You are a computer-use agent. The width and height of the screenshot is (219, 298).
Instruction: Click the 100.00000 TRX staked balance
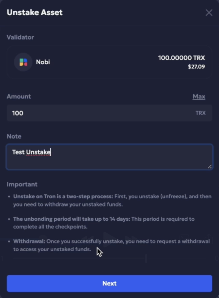tap(182, 58)
